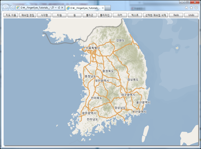
Task: Click the 지도 이동 button
Action: [x=11, y=15]
